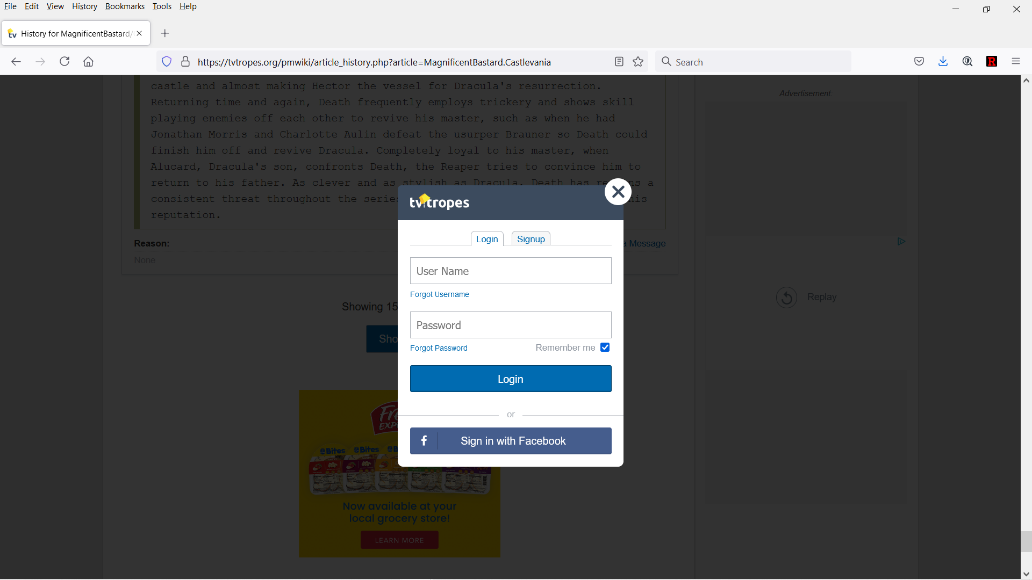Go to the browser home page

coord(88,61)
